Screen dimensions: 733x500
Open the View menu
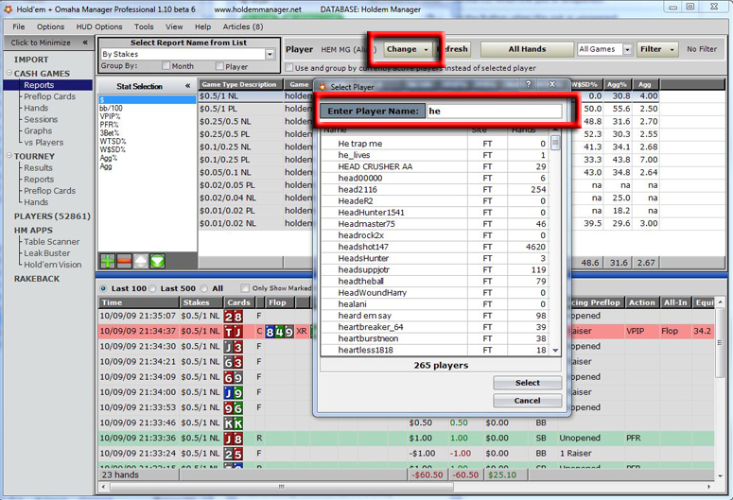coord(174,26)
